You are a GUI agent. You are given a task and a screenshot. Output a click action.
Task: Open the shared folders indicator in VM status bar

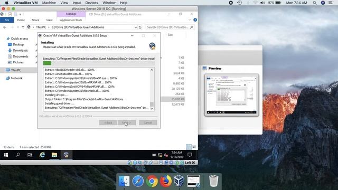(x=156, y=163)
